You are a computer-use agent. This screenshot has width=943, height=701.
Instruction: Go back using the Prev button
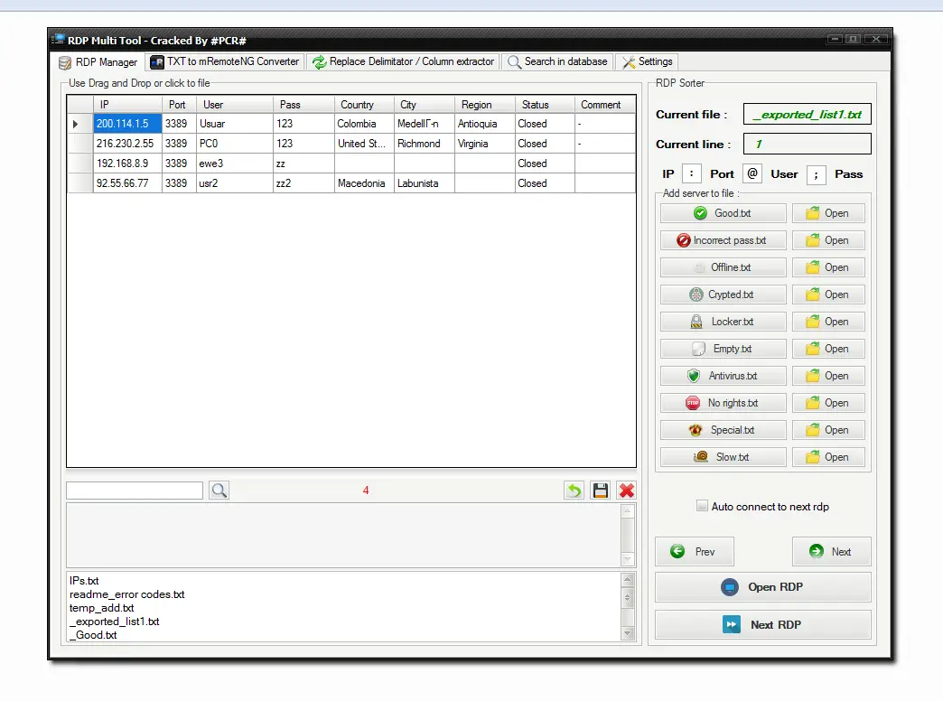694,551
